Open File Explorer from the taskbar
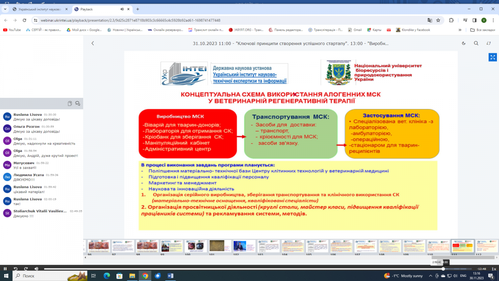Image resolution: width=499 pixels, height=281 pixels. coord(132,276)
